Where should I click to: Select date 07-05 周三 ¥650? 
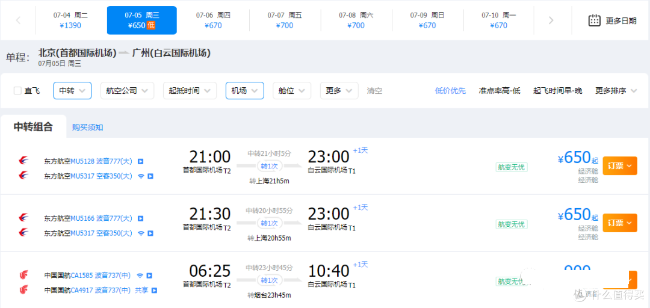(142, 20)
